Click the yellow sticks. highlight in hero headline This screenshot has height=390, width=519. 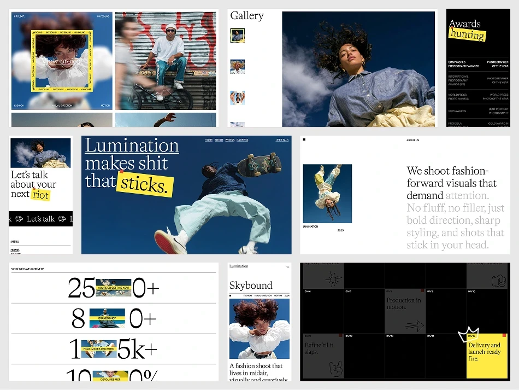145,184
